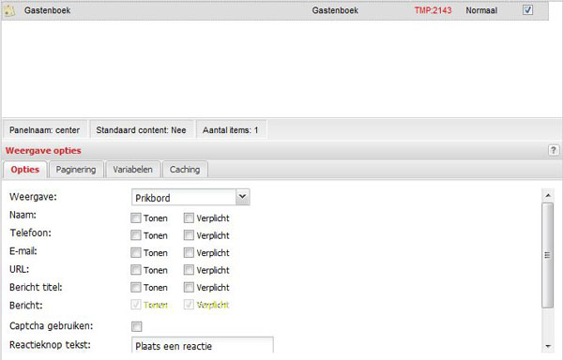
Task: Click disabled Tonen checkbox for Bericht
Action: tap(136, 305)
